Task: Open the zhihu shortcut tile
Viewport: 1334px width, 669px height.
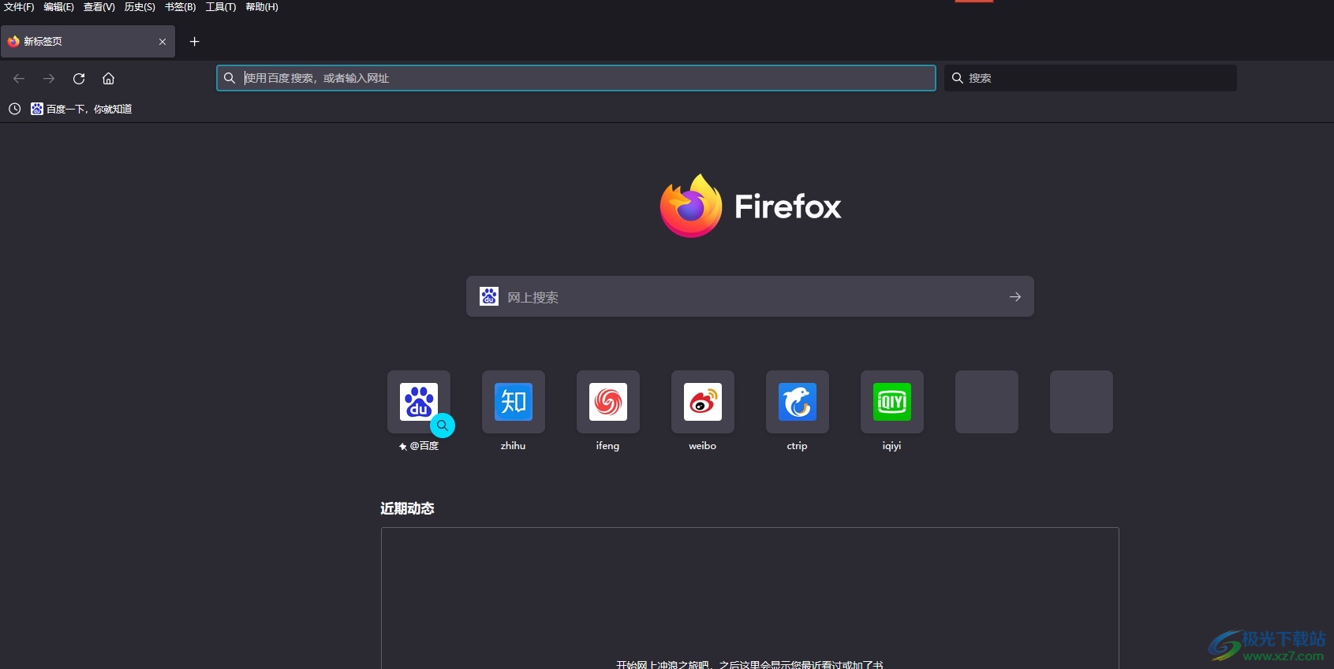Action: click(514, 402)
